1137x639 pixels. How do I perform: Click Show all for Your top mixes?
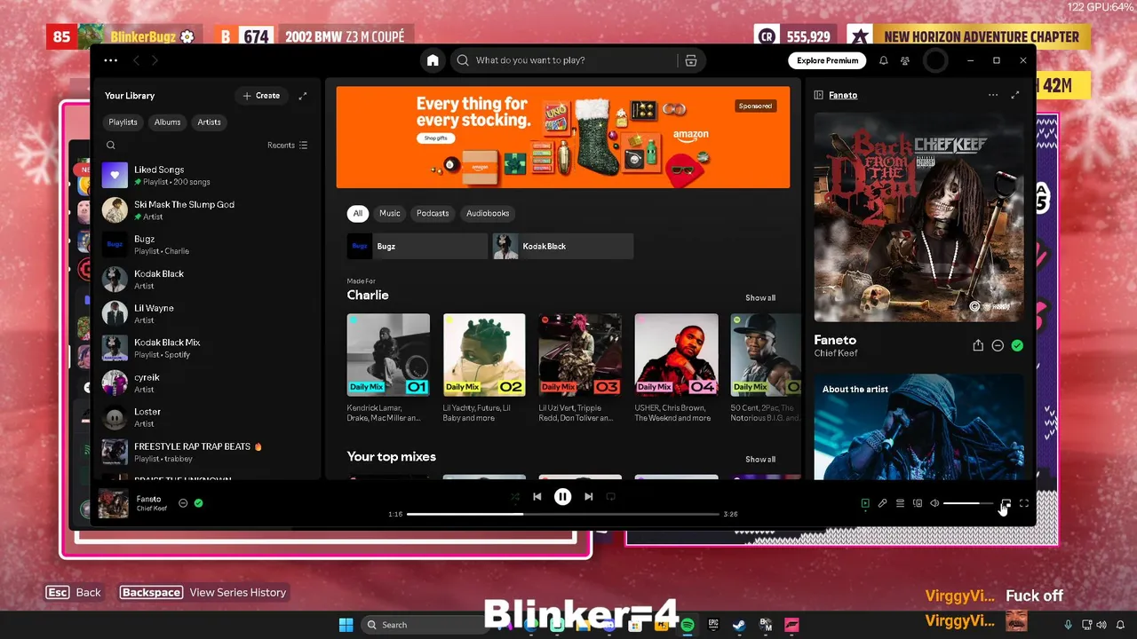[x=760, y=460]
